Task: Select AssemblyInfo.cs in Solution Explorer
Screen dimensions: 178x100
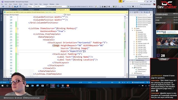Action: [x=142, y=69]
